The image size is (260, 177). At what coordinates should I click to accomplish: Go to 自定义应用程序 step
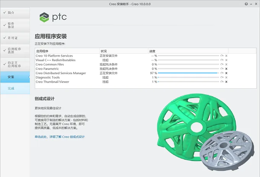[x=15, y=64]
